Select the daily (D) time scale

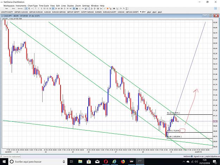tap(64, 8)
